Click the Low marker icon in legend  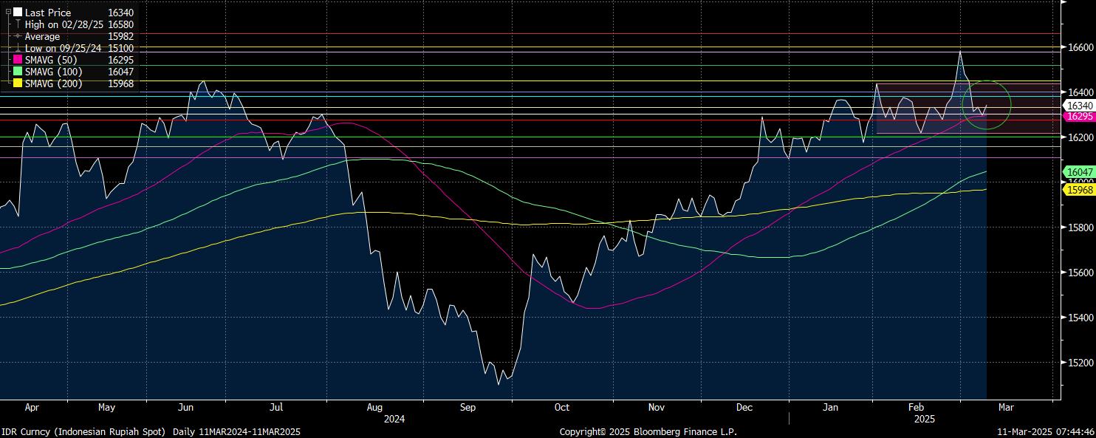coord(18,48)
